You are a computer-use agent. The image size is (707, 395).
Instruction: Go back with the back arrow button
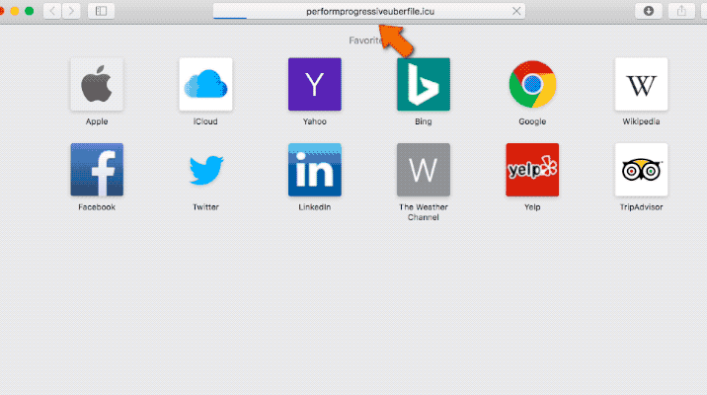pyautogui.click(x=52, y=11)
